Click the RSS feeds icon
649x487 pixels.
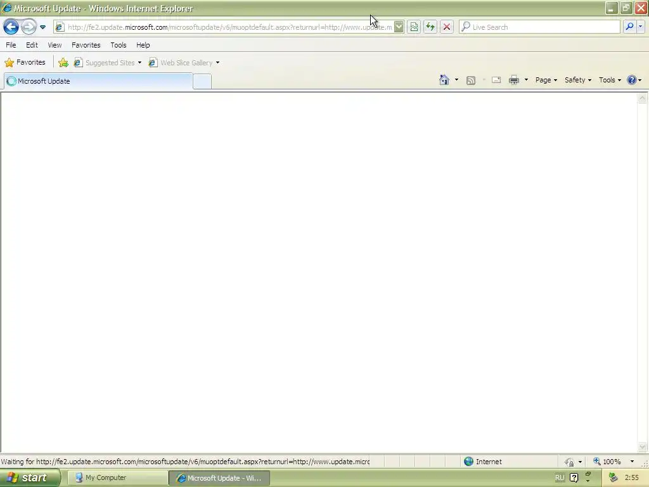(x=471, y=81)
